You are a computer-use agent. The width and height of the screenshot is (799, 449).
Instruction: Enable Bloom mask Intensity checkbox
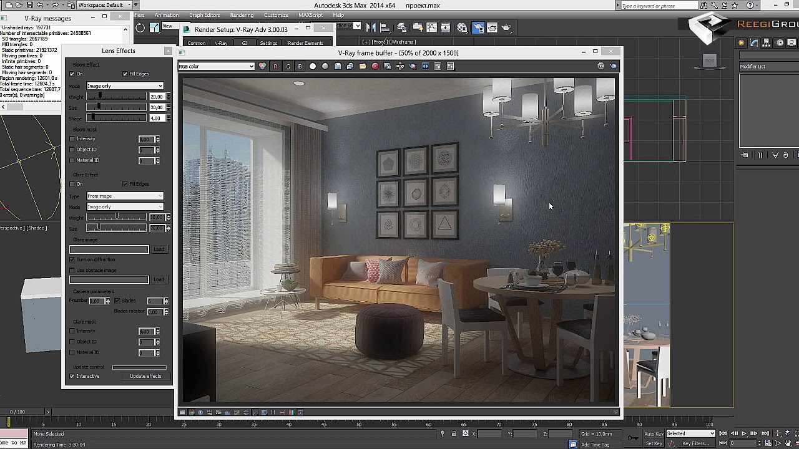(72, 139)
